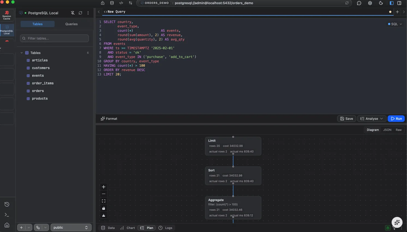Open the add-new dropdown arrow in sidebar footer
Image resolution: width=407 pixels, height=232 pixels.
click(x=29, y=227)
